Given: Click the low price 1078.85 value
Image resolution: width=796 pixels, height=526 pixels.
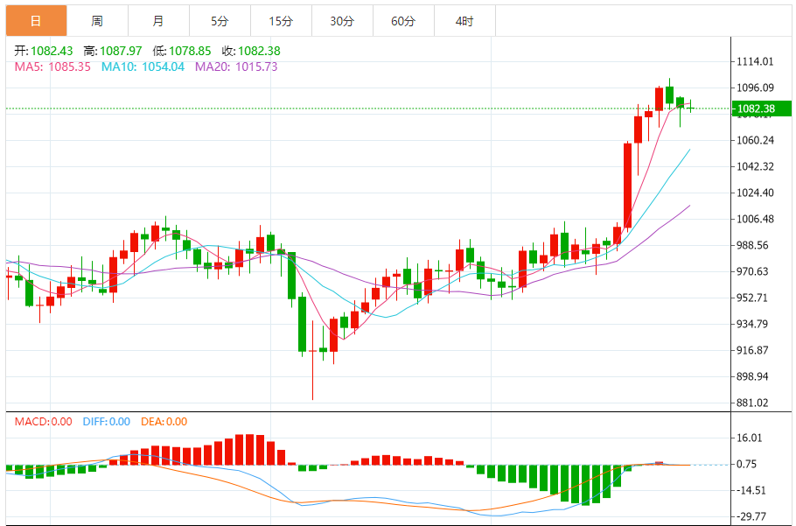Looking at the screenshot, I should pos(190,51).
